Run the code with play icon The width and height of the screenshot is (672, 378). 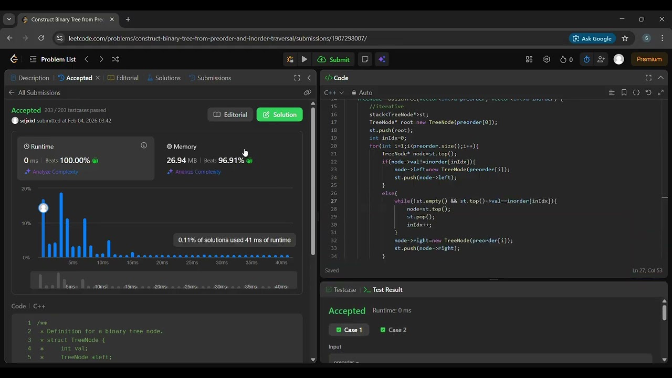click(304, 59)
